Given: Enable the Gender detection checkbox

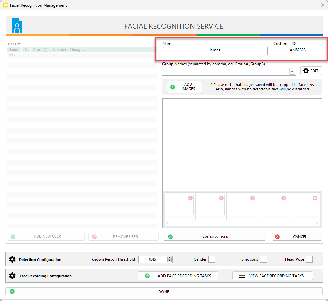Looking at the screenshot, I should coord(212,259).
